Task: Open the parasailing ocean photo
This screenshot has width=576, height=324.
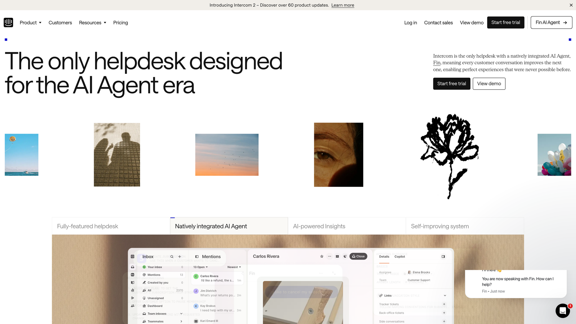Action: [x=22, y=155]
